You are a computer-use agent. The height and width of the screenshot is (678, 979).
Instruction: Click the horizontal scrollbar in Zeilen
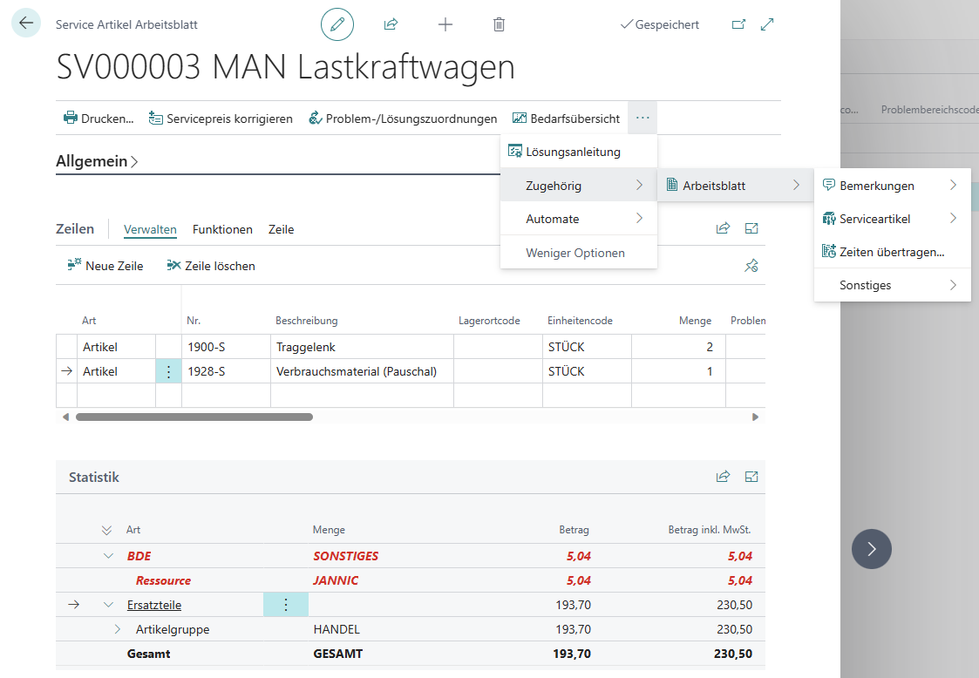point(194,417)
